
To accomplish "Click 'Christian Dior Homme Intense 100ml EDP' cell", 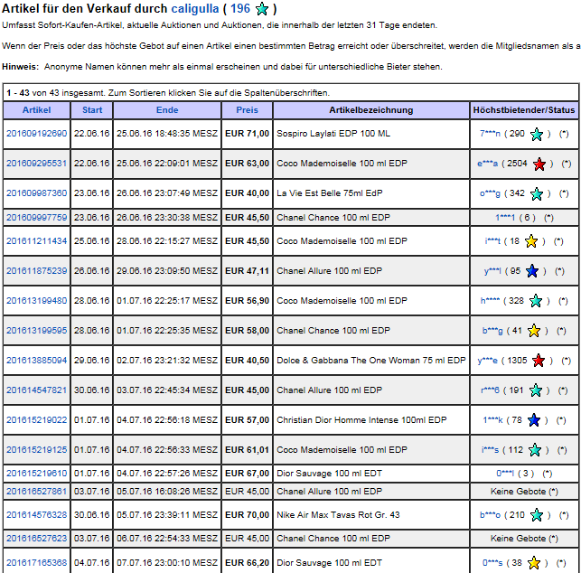I will (370, 420).
